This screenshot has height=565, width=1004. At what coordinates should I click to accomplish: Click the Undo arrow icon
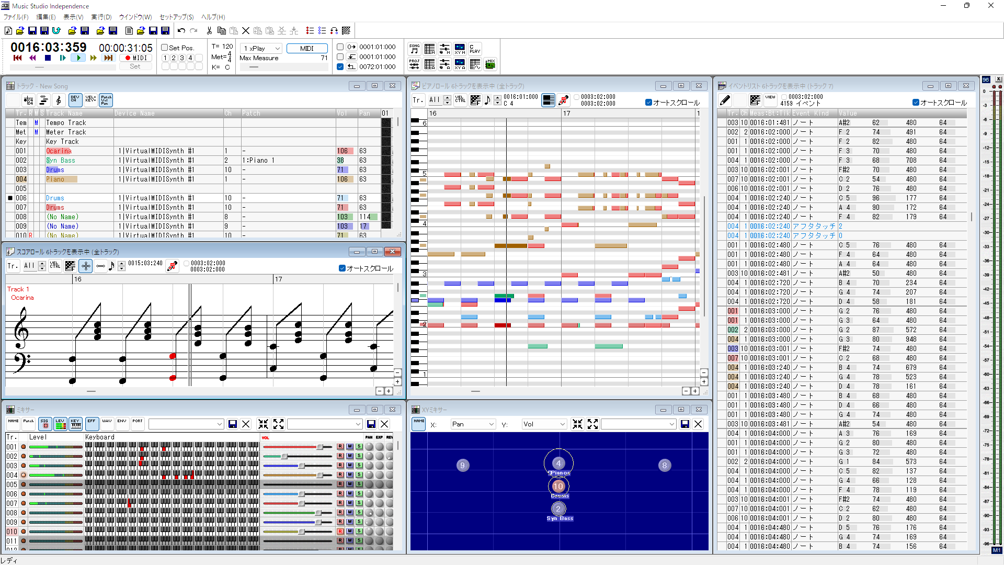(x=181, y=31)
